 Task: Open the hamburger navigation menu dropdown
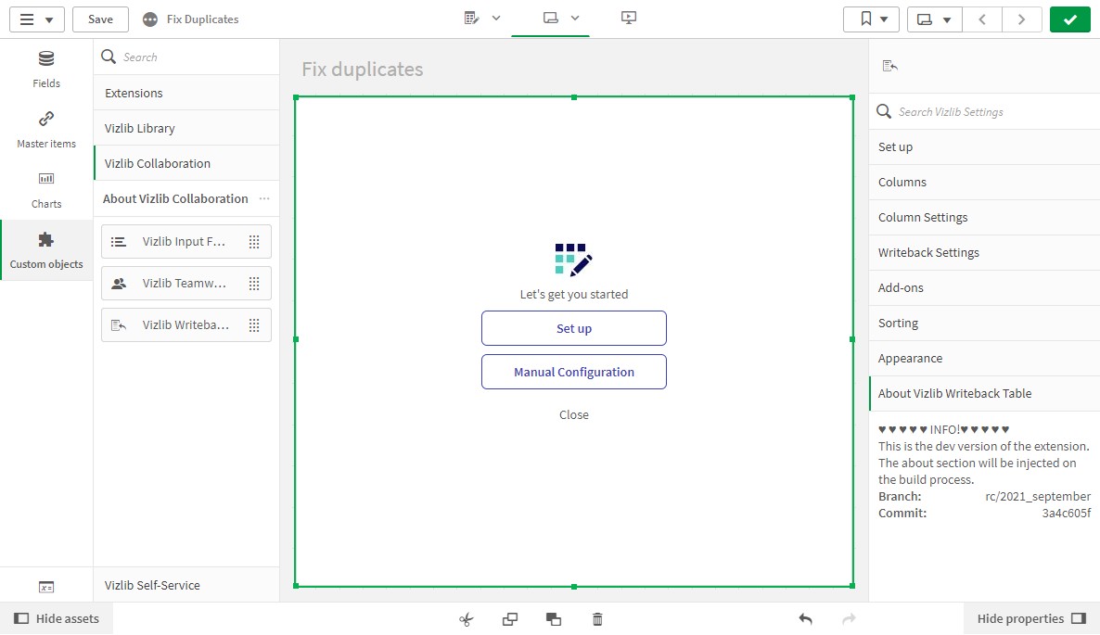point(36,19)
